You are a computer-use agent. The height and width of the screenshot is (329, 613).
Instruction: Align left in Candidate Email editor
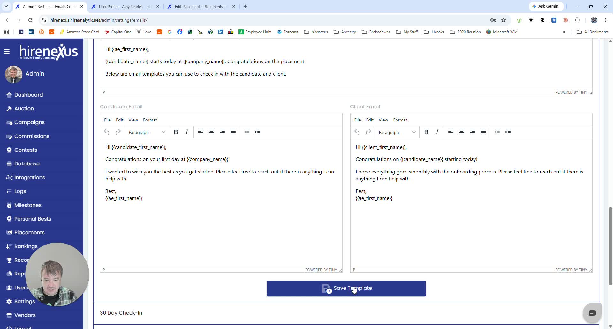[x=201, y=132]
